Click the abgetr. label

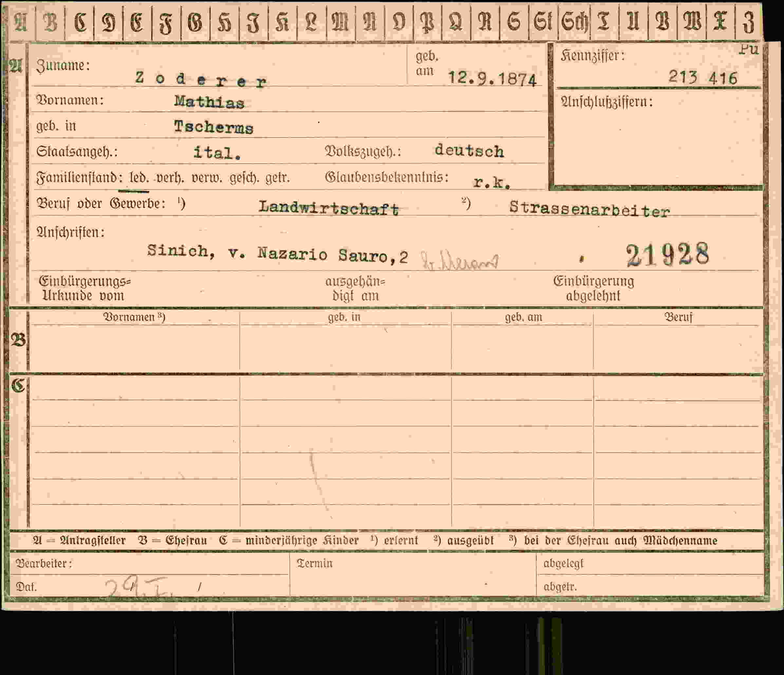coord(560,587)
